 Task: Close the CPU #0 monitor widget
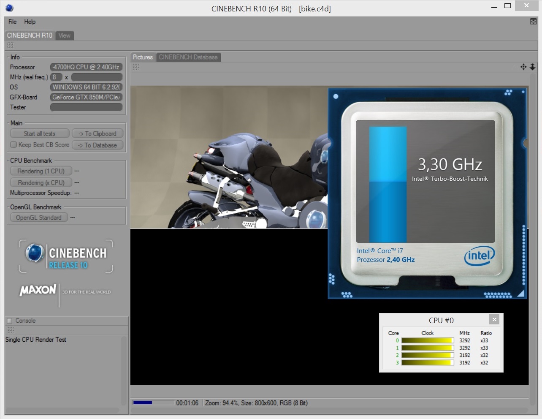(x=494, y=319)
